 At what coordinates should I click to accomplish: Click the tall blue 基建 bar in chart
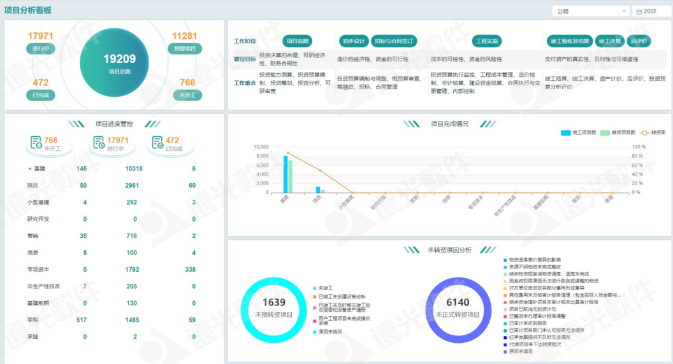point(286,174)
